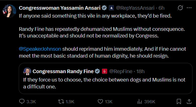Click Yassamin Ansari's blue verified badge
The height and width of the screenshot is (107, 196).
pos(104,8)
